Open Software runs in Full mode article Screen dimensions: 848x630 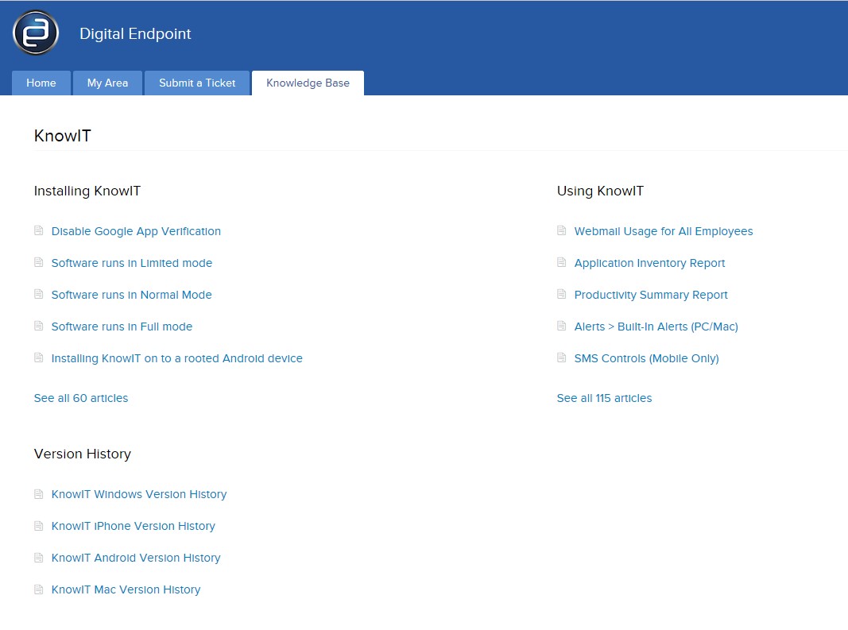pos(122,327)
